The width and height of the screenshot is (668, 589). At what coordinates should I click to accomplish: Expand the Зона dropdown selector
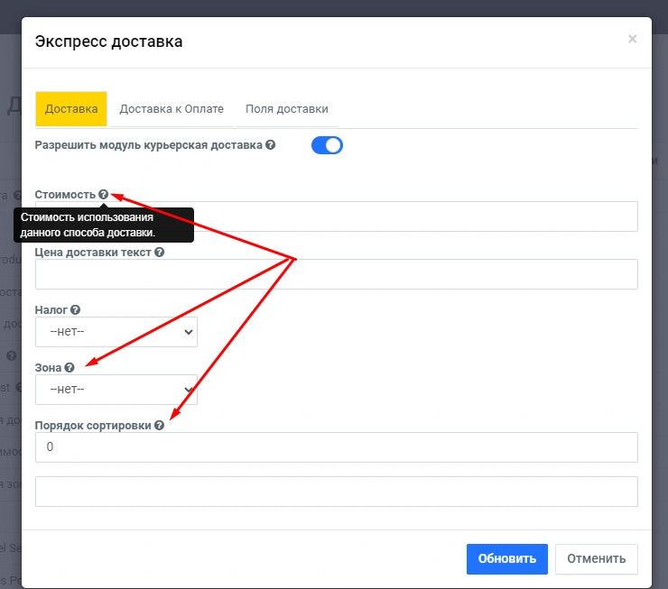point(116,390)
